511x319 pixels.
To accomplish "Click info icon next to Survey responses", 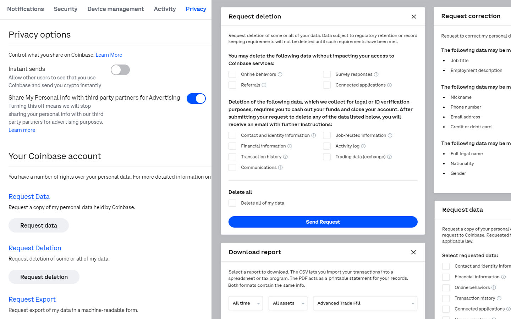I will [376, 74].
